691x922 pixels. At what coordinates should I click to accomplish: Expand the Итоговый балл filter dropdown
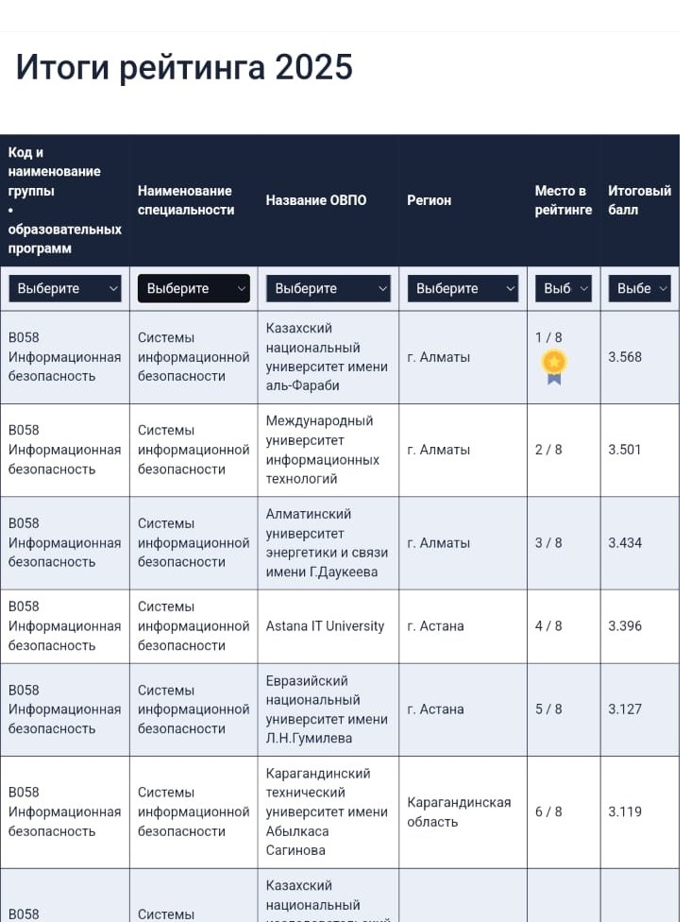[639, 289]
